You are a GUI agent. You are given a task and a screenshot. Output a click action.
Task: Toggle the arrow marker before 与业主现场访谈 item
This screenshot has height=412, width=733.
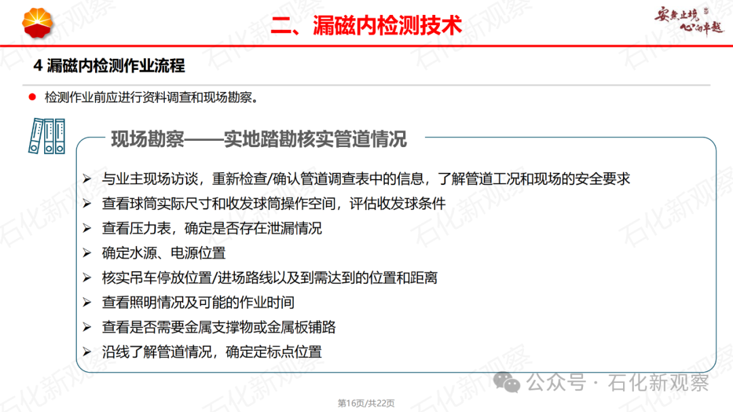click(86, 180)
